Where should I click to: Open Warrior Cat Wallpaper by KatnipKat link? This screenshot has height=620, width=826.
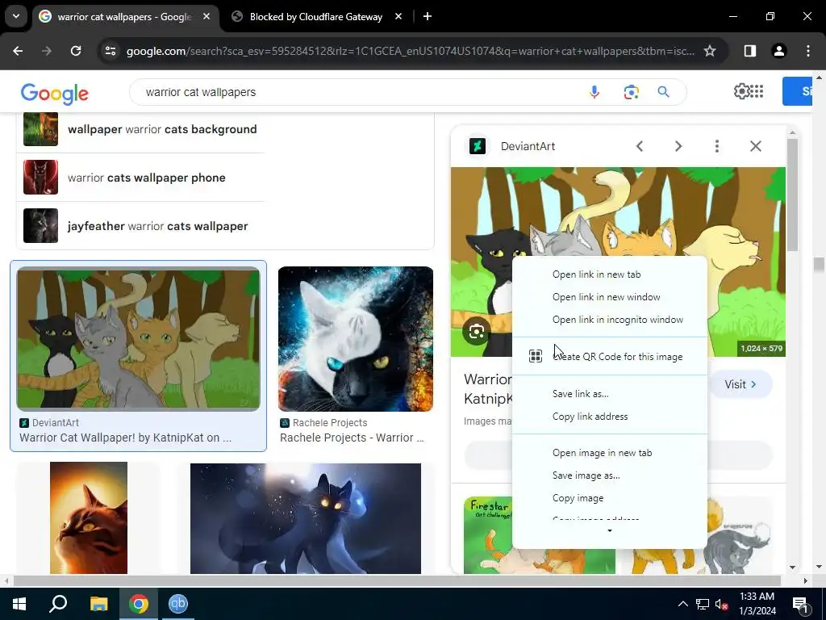(x=125, y=438)
